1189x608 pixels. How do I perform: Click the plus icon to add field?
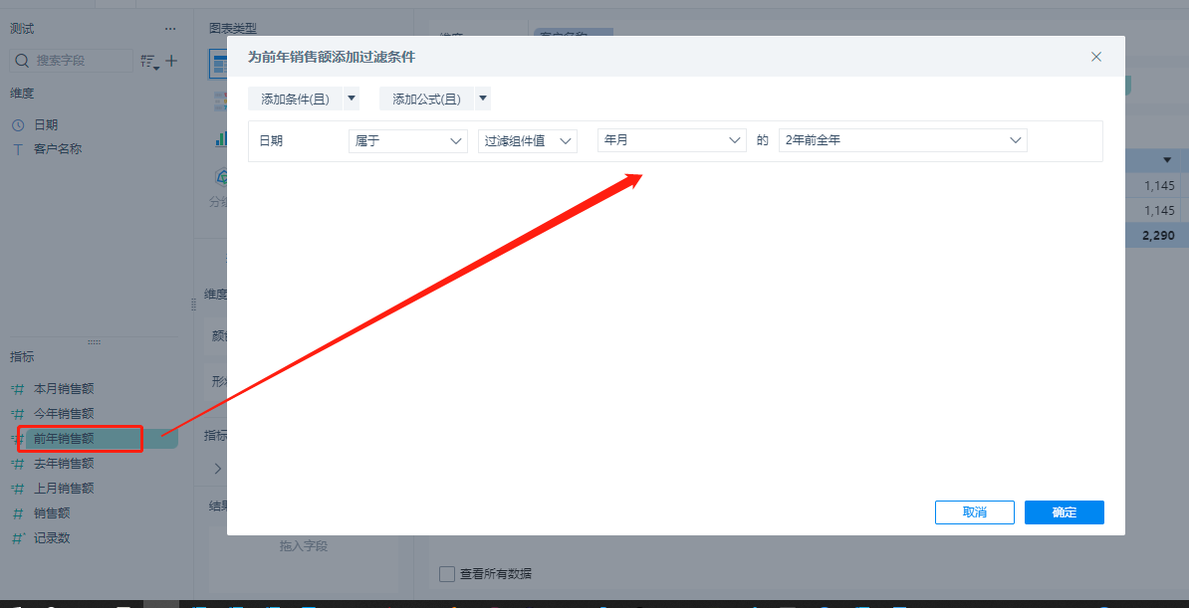click(171, 61)
